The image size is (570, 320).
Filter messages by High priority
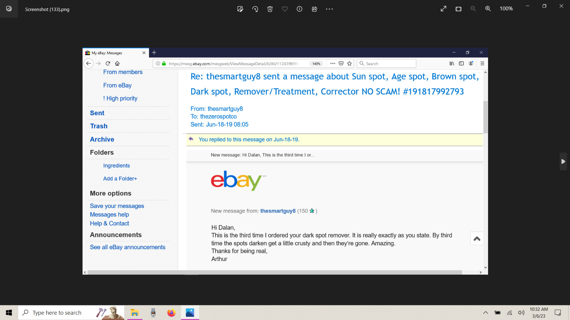point(120,98)
